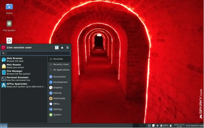This screenshot has width=204, height=128.
Task: Open the clipboard tray icon
Action: [x=153, y=125]
